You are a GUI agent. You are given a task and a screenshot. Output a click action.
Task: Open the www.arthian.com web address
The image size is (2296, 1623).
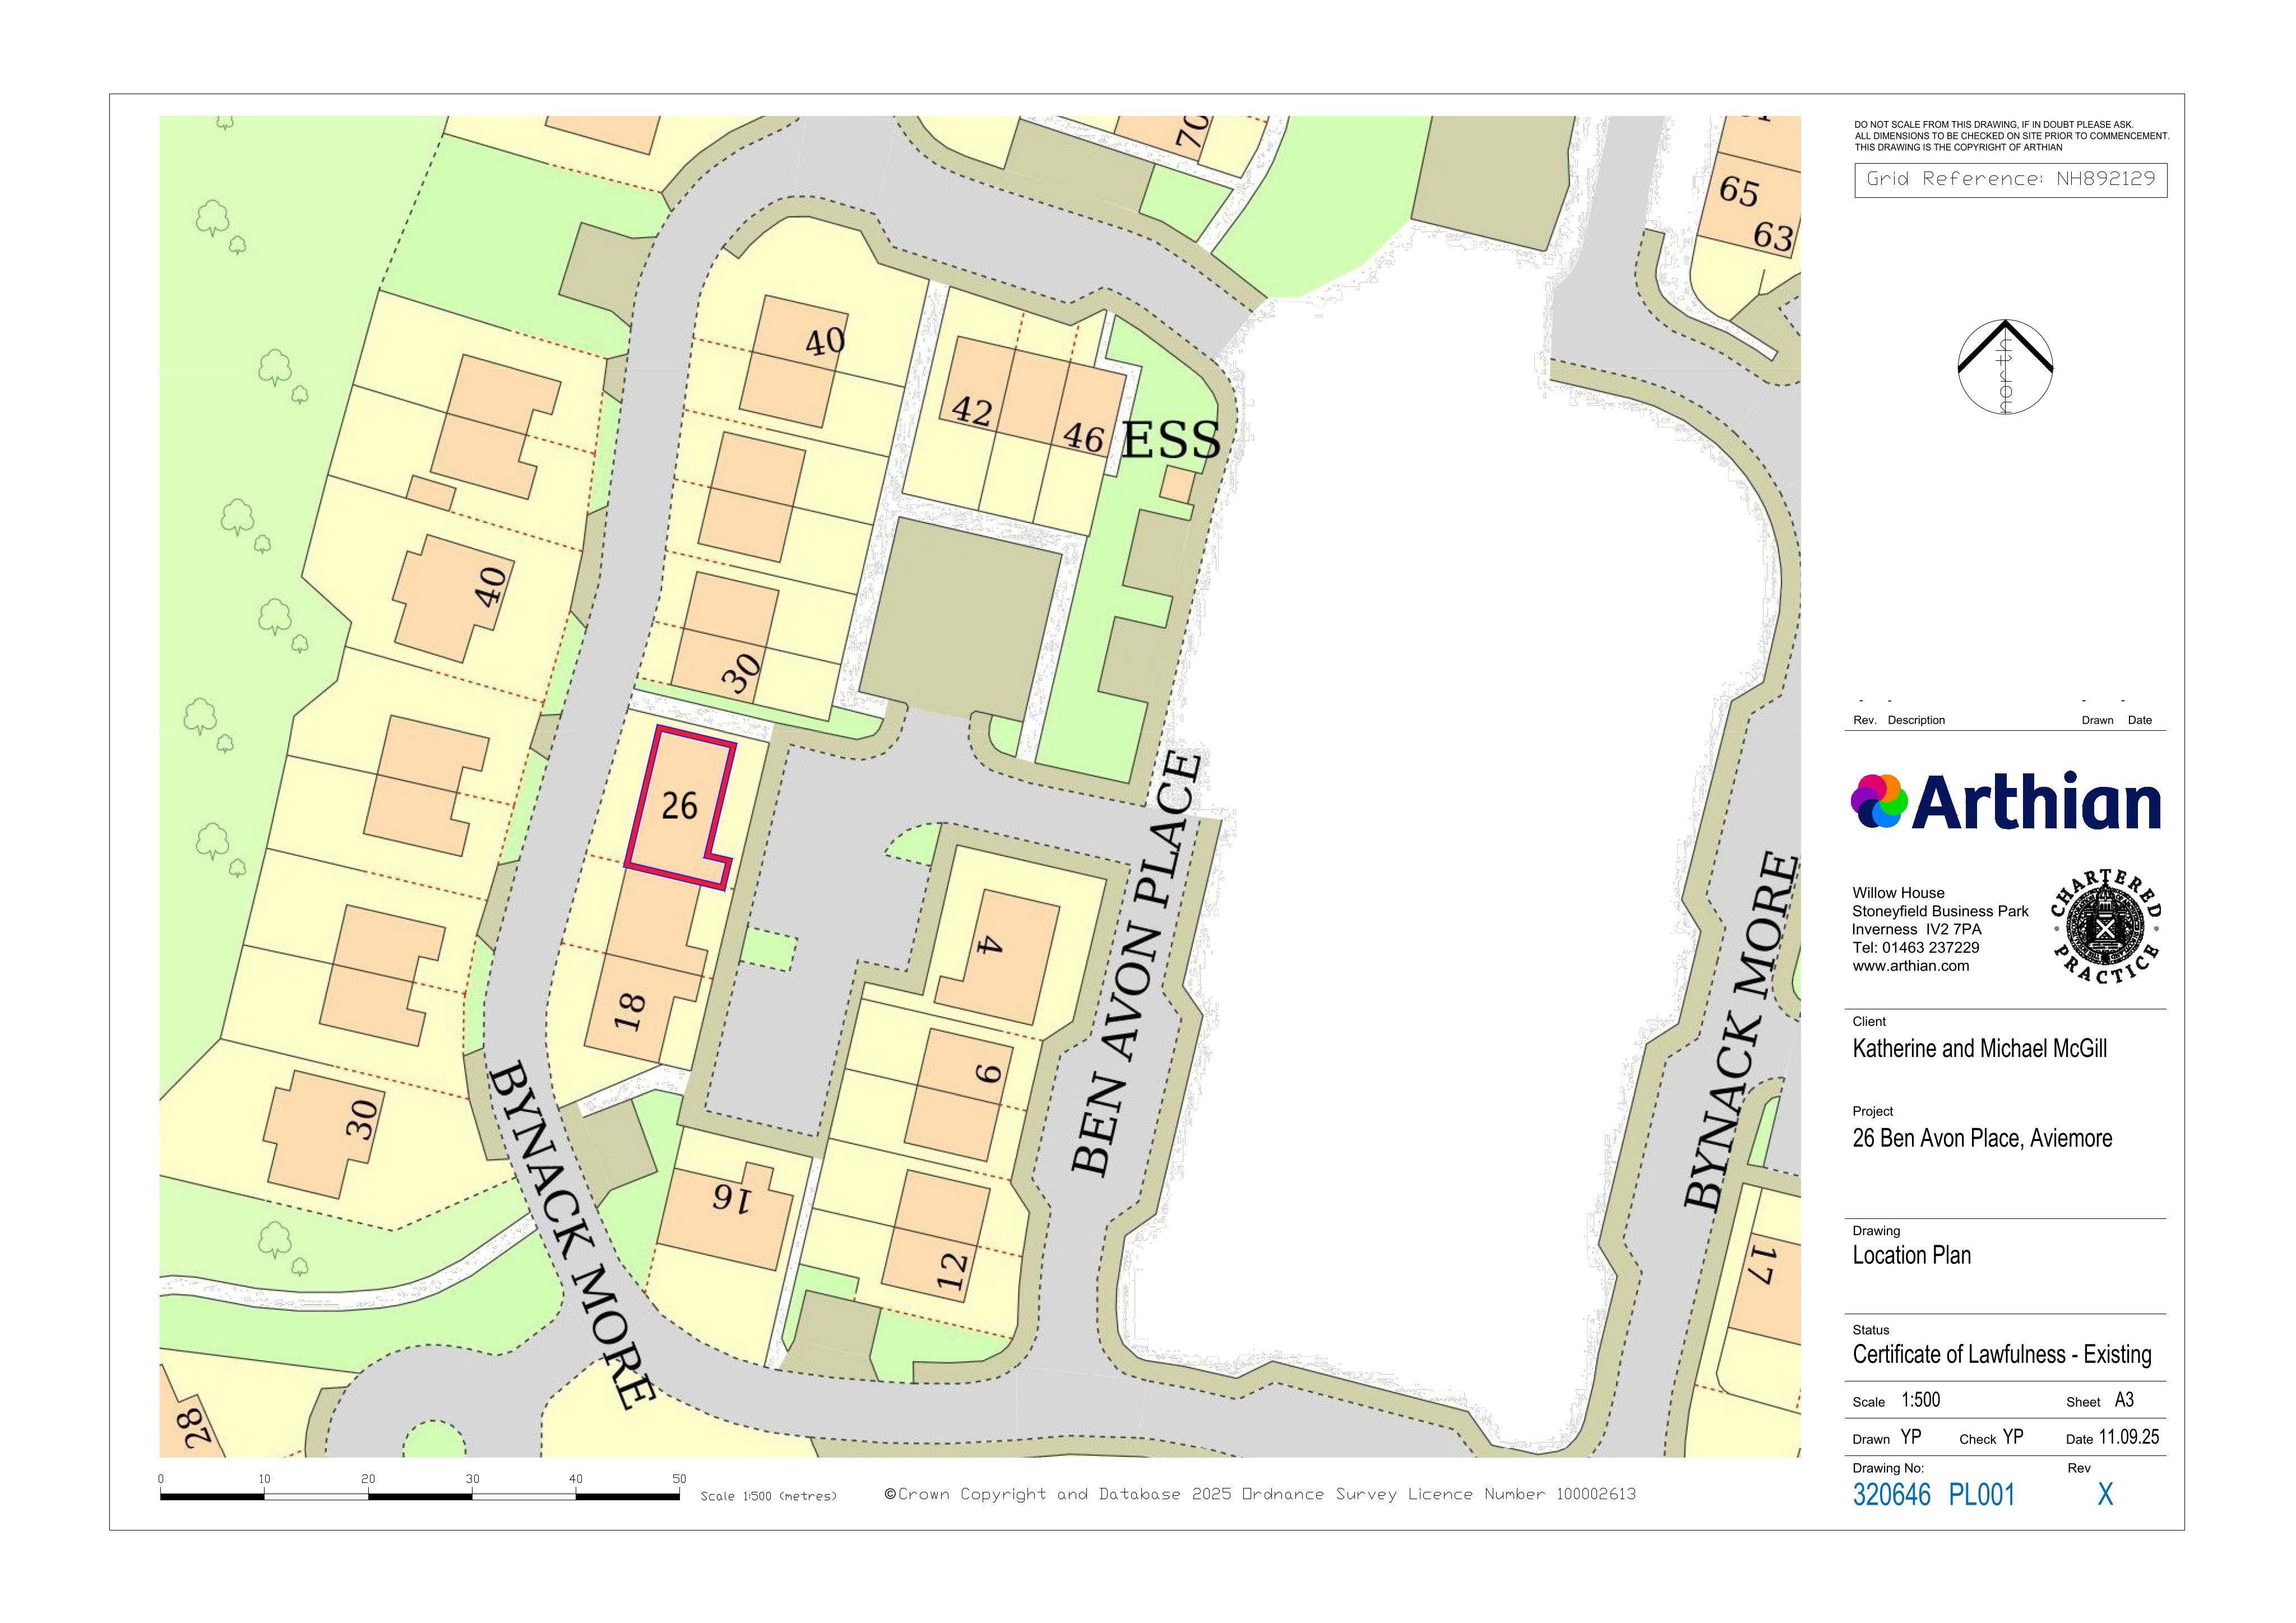(x=1910, y=966)
